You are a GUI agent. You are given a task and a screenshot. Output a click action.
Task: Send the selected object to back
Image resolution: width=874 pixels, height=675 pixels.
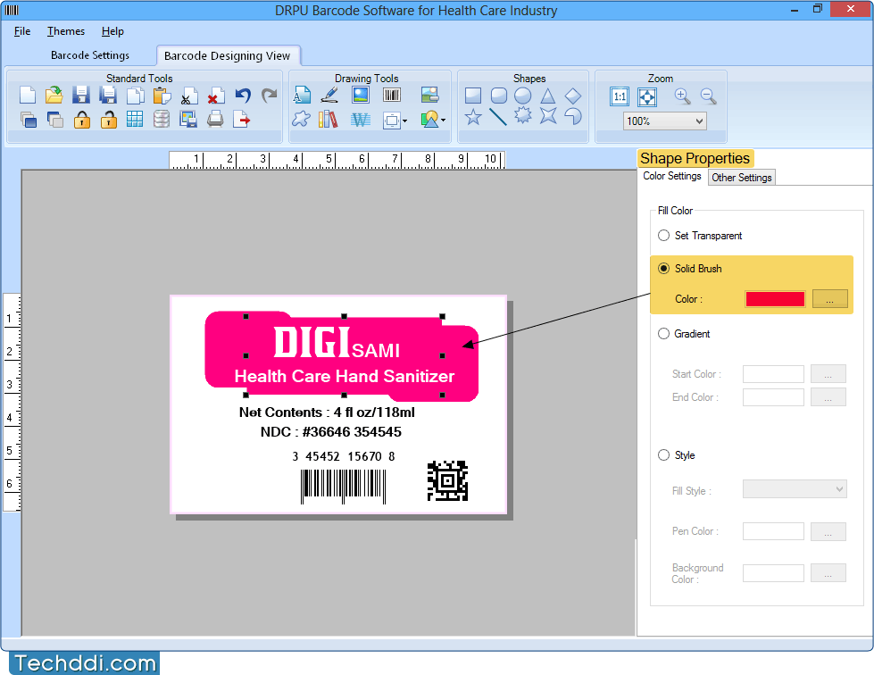click(x=54, y=120)
